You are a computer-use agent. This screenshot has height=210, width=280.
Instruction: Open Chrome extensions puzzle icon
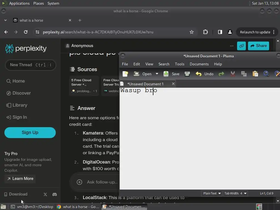205,32
